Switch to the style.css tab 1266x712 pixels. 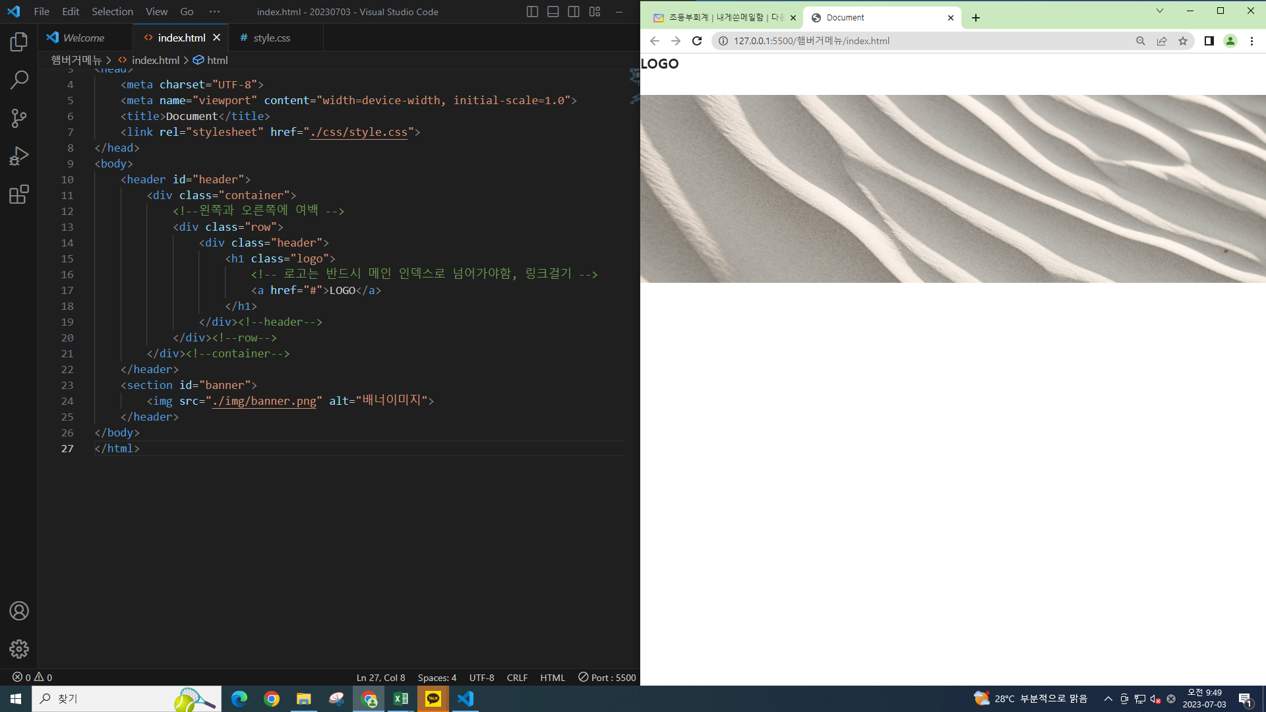tap(272, 38)
